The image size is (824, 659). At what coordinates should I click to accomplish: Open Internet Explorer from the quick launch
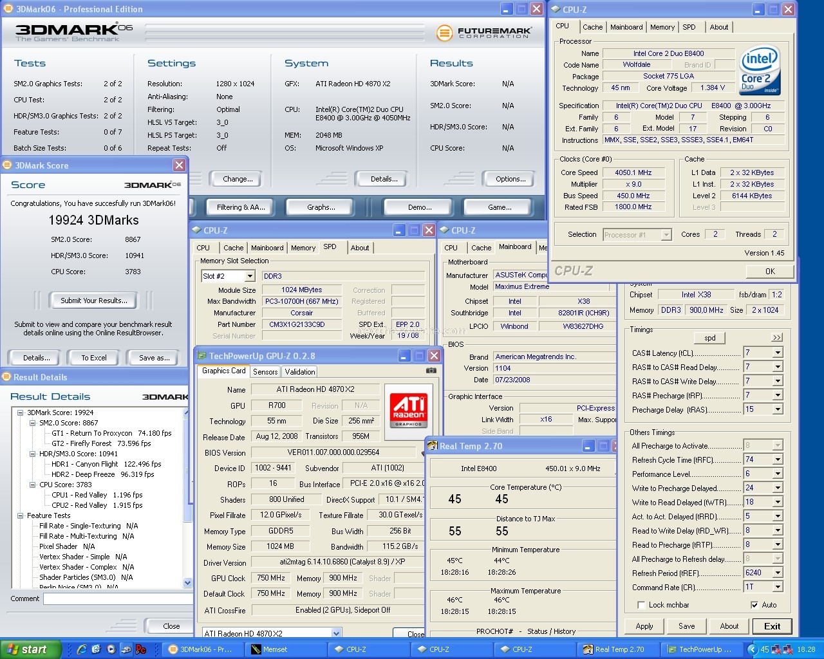click(x=82, y=649)
